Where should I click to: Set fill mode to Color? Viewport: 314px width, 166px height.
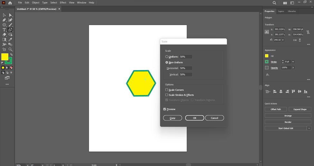point(3,68)
